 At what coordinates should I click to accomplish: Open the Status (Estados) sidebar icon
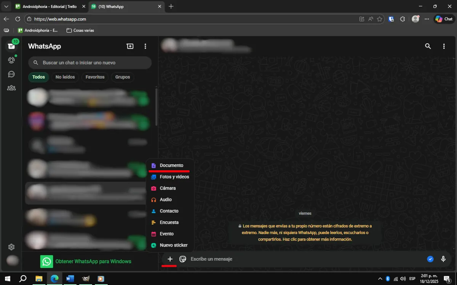click(x=11, y=60)
